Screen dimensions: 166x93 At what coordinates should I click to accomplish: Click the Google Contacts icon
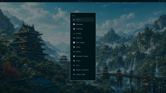click(74, 70)
